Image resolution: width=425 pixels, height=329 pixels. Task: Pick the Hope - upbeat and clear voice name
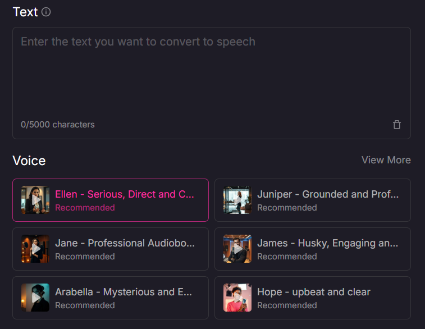click(314, 292)
